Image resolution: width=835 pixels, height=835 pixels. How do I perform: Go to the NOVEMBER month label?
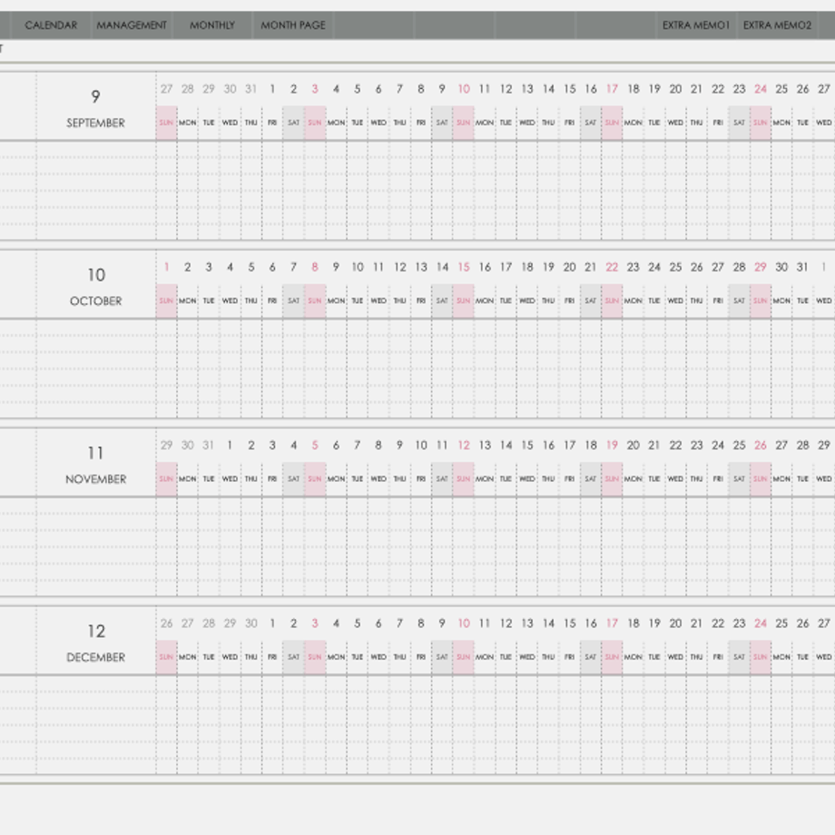click(96, 479)
